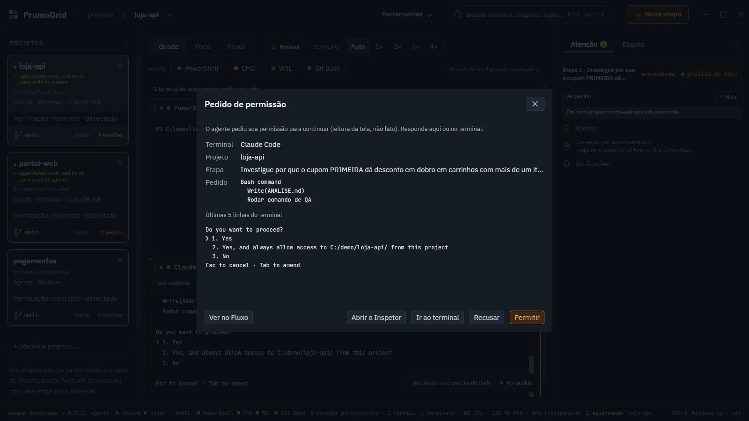Remove the loja-api project card
Screen dimensions: 749x421
coord(120,66)
